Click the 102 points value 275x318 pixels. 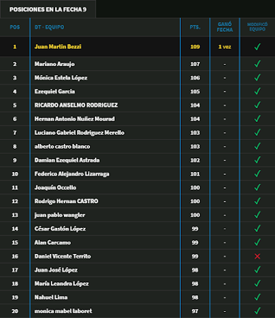click(195, 160)
